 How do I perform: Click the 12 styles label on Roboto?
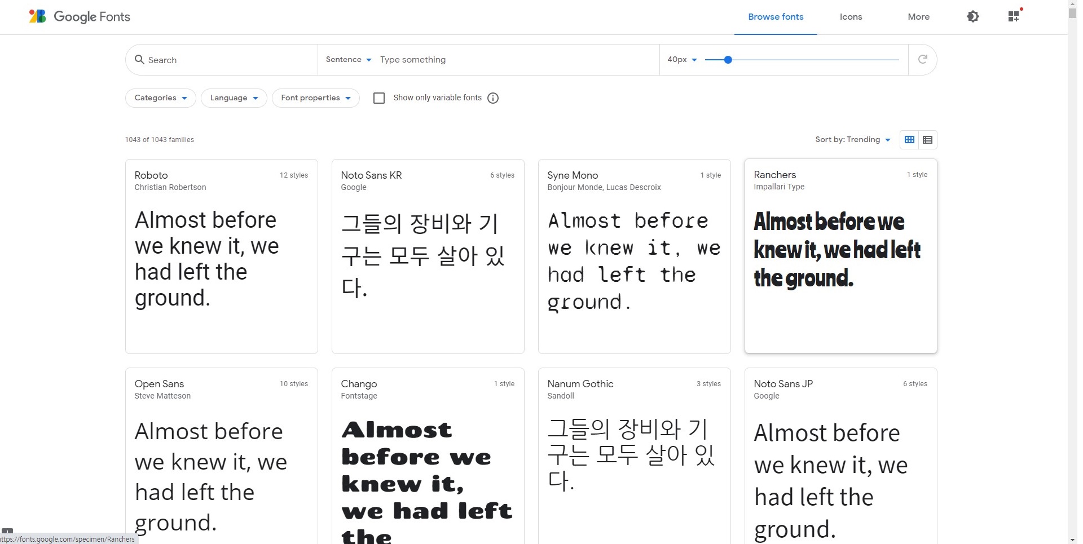(x=294, y=175)
